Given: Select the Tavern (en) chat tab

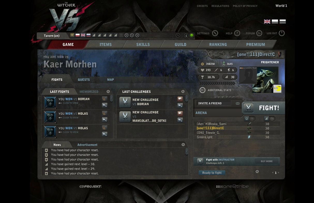Looking at the screenshot, I should [x=52, y=36].
